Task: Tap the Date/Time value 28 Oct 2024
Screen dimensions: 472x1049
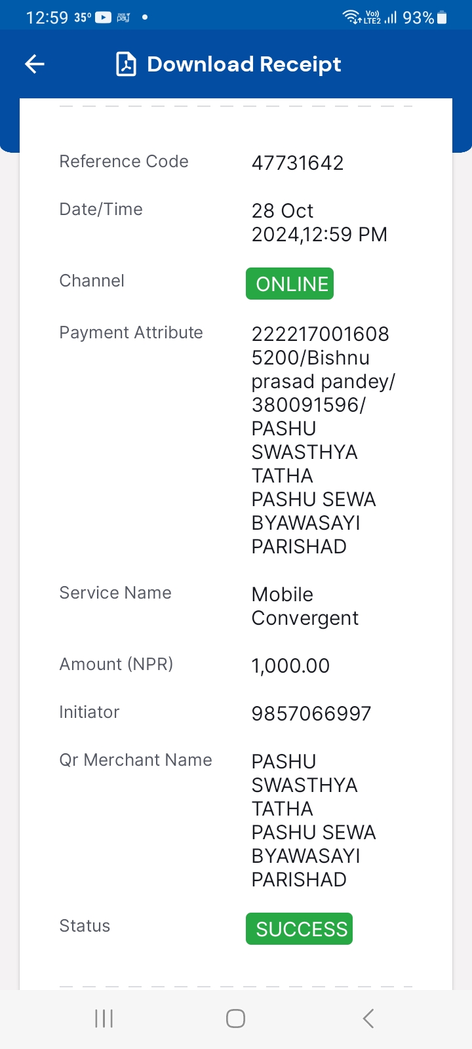Action: [319, 222]
